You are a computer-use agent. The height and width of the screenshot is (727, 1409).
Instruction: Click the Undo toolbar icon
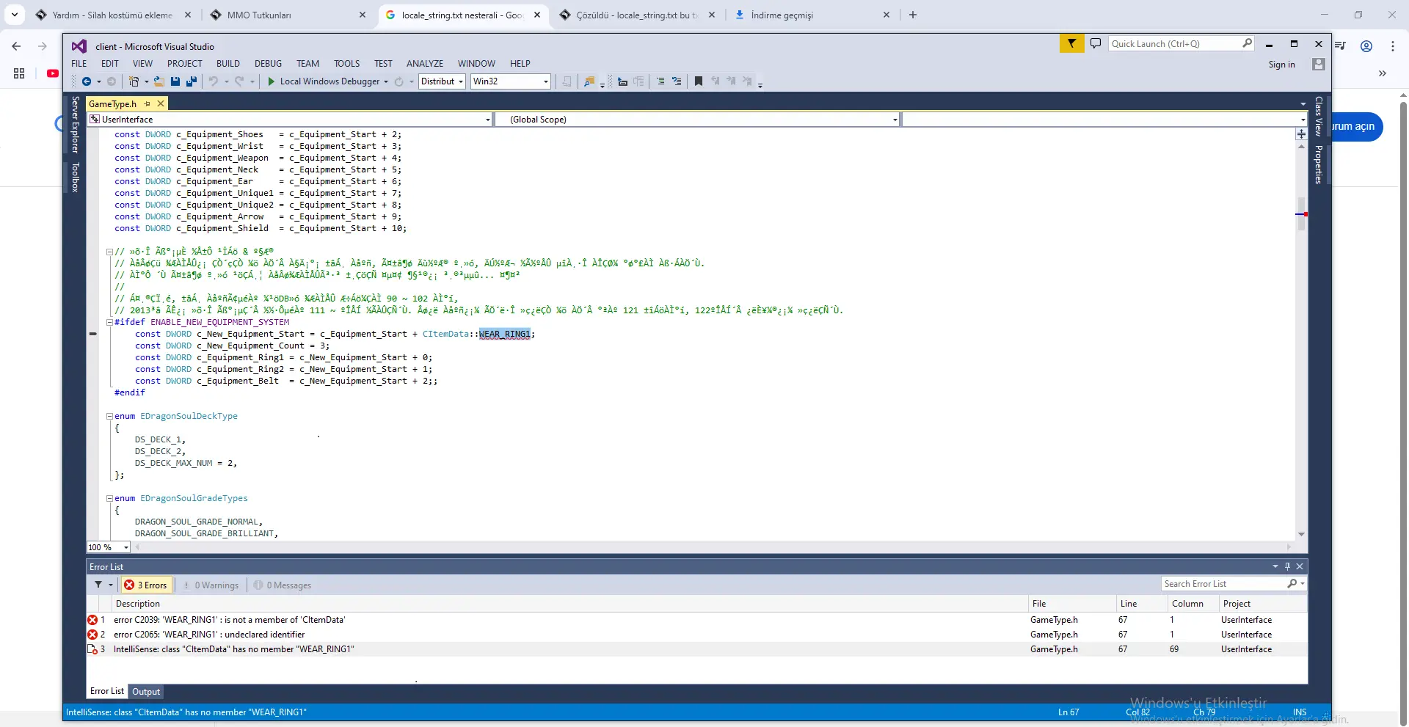coord(213,81)
